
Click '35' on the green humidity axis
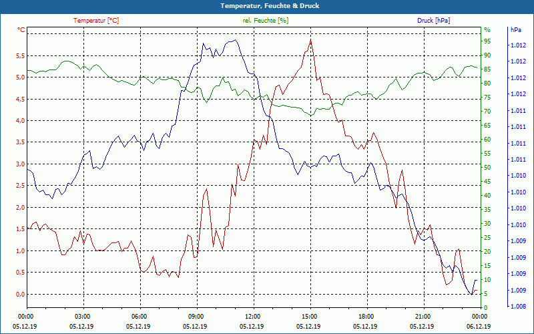[487, 210]
